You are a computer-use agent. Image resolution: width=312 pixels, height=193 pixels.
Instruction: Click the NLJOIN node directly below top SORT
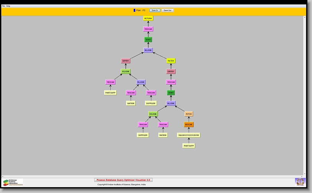click(148, 50)
